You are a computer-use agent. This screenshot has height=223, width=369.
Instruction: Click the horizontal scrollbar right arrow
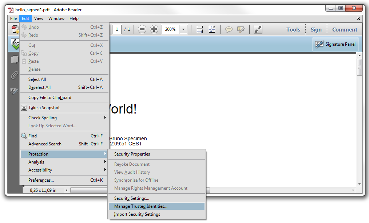(x=353, y=190)
